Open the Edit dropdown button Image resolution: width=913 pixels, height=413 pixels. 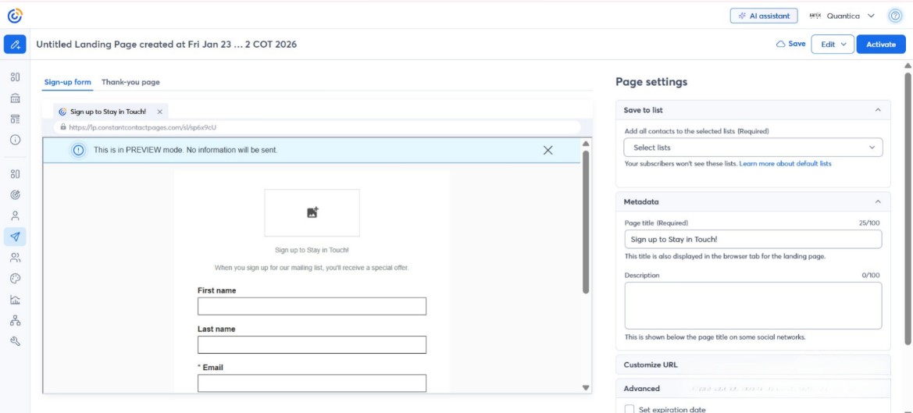click(x=833, y=45)
